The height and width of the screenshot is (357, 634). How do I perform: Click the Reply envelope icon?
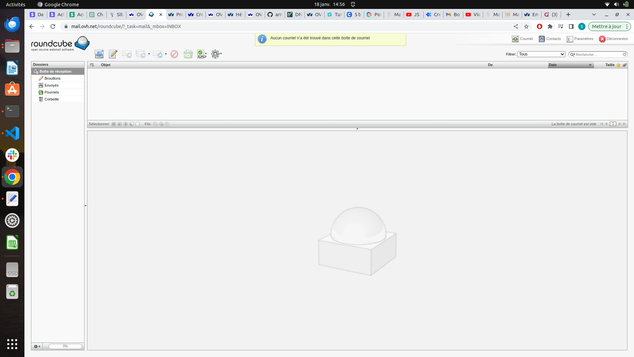pos(127,54)
